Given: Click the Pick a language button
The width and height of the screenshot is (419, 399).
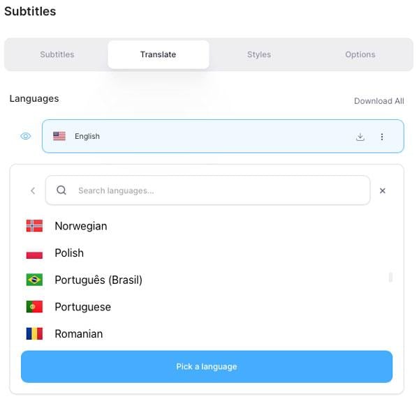Looking at the screenshot, I should click(207, 366).
